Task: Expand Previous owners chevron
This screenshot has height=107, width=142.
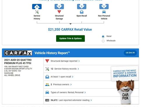Action: 71,84
